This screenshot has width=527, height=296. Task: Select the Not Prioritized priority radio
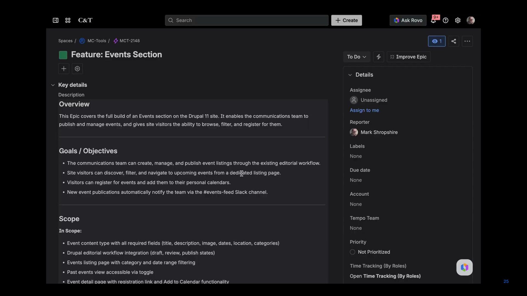pos(352,252)
